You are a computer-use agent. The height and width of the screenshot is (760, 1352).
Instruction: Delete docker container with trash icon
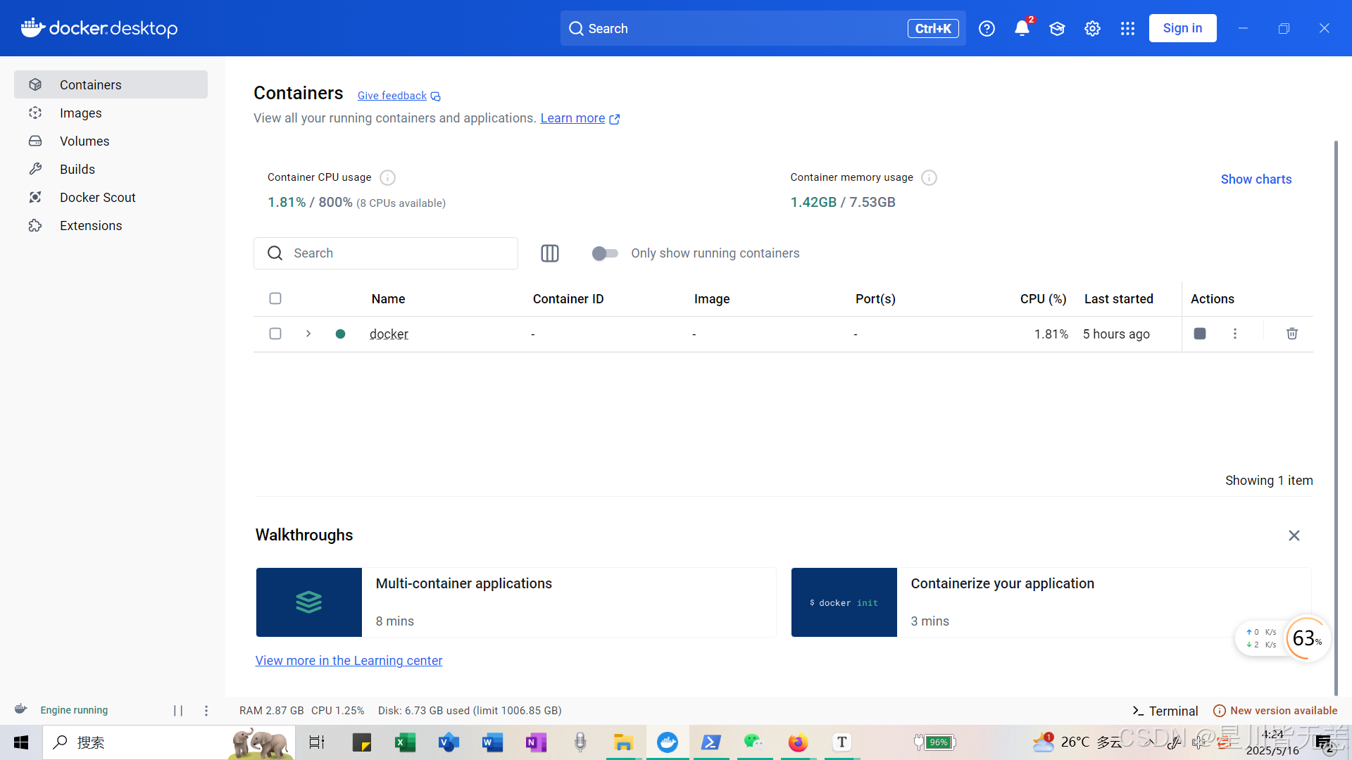point(1292,334)
